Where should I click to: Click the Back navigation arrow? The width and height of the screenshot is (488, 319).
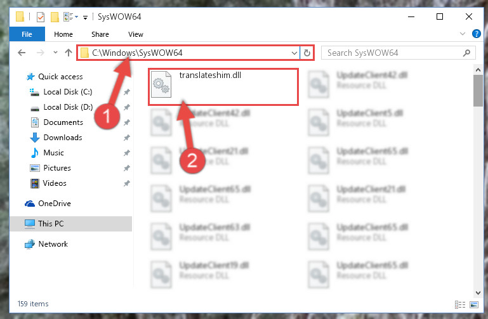point(22,53)
